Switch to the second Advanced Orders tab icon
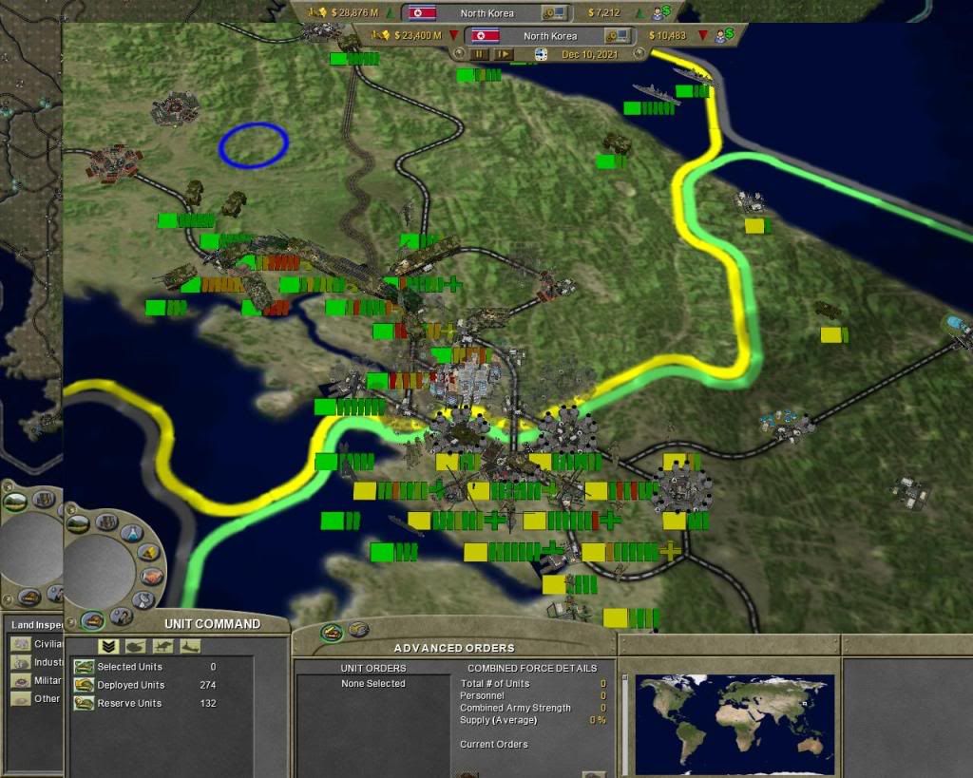973x778 pixels. point(358,630)
